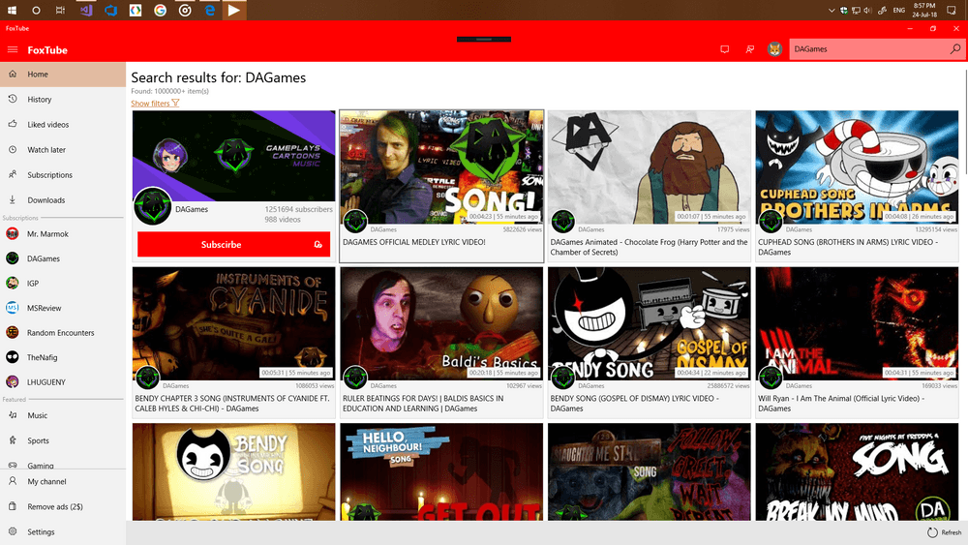Click the Refresh button at the bottom

click(945, 532)
